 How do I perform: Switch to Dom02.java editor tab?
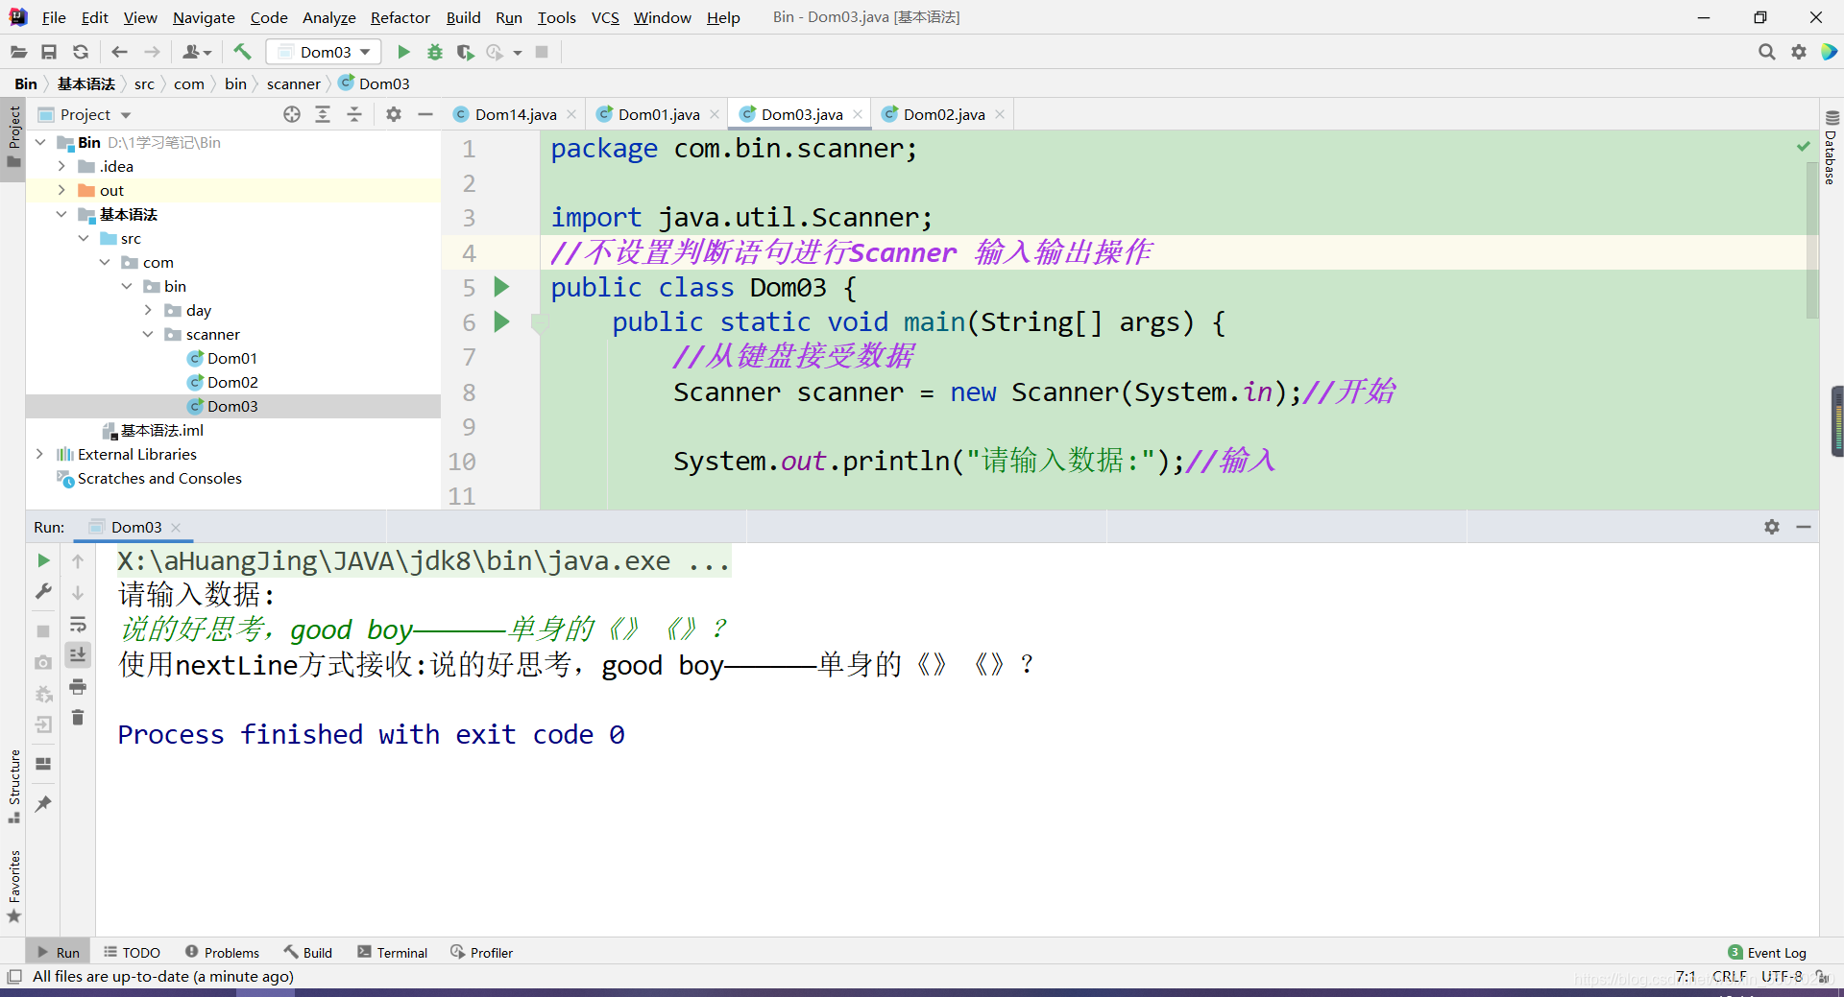point(943,114)
